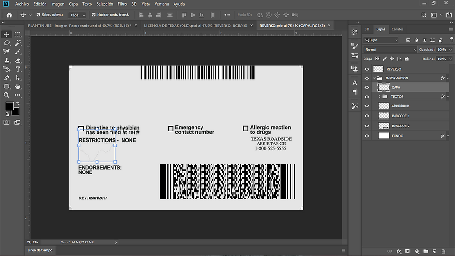The width and height of the screenshot is (455, 256).
Task: Pick the Pen tool
Action: [6, 78]
